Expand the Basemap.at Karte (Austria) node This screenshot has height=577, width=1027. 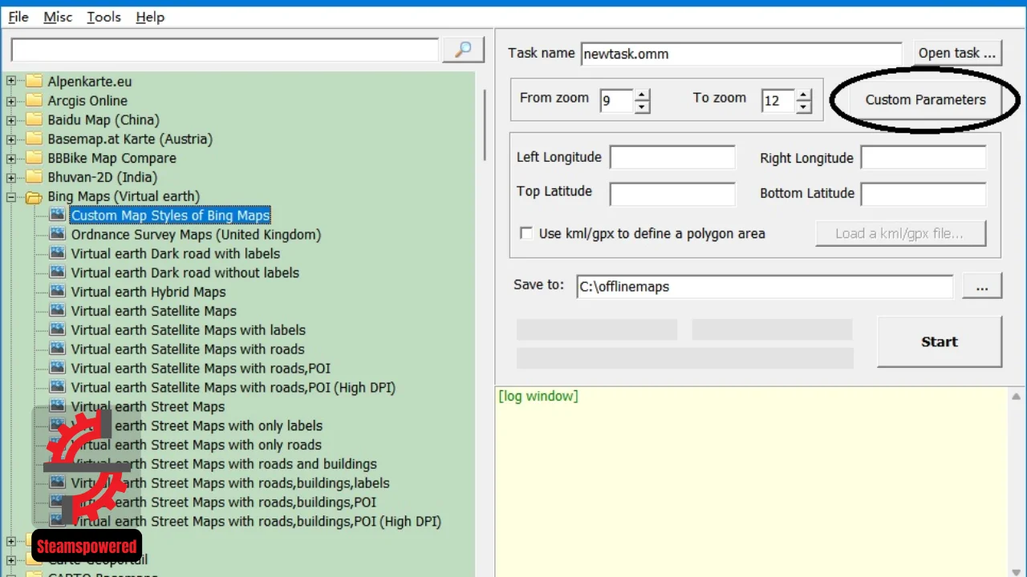11,139
